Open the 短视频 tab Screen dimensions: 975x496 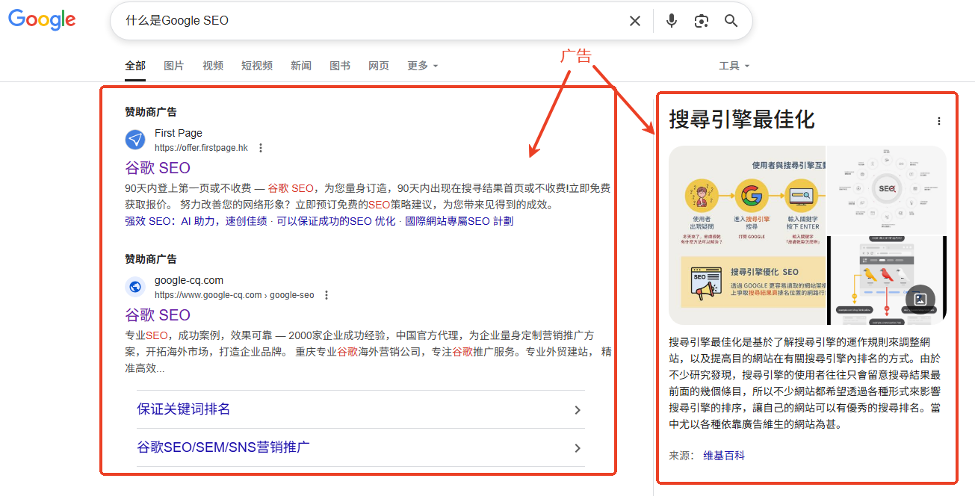(257, 66)
